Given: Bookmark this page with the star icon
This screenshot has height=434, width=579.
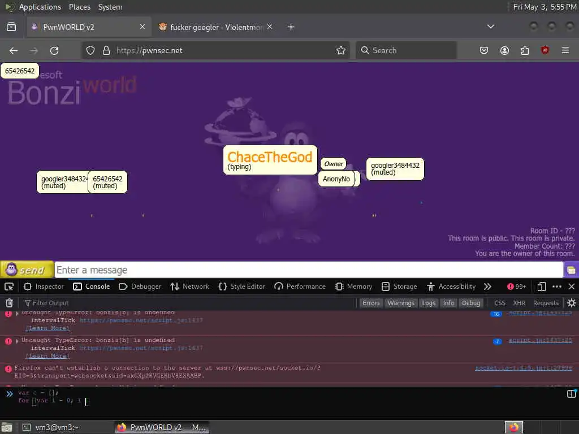Looking at the screenshot, I should [x=341, y=50].
